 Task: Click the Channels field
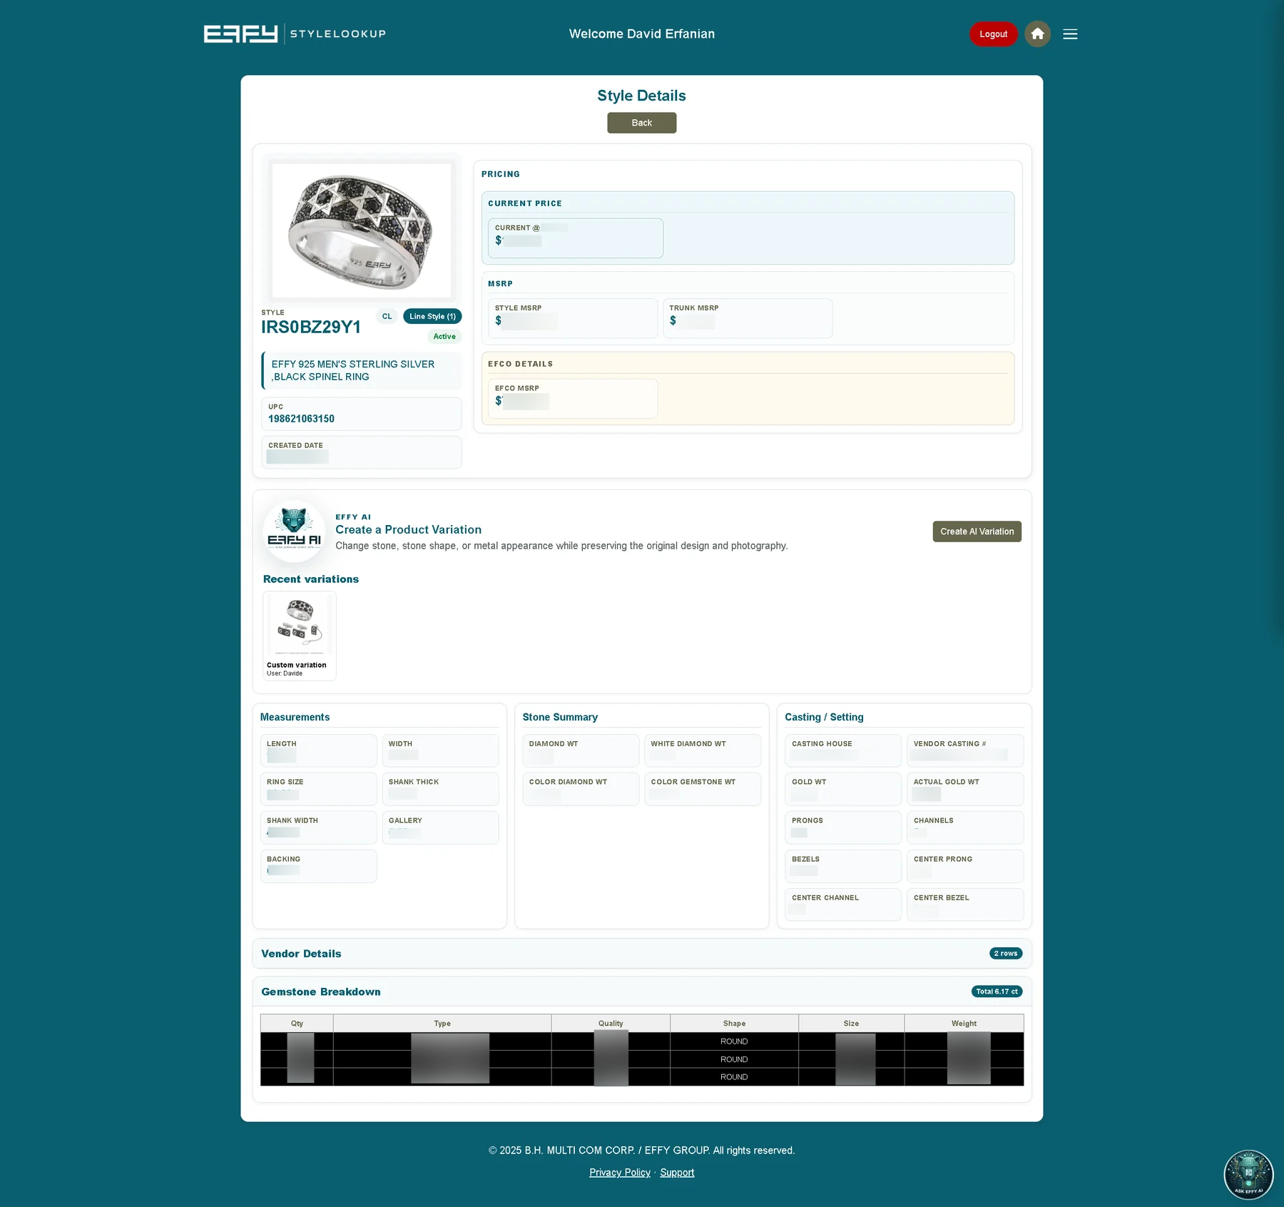(965, 827)
